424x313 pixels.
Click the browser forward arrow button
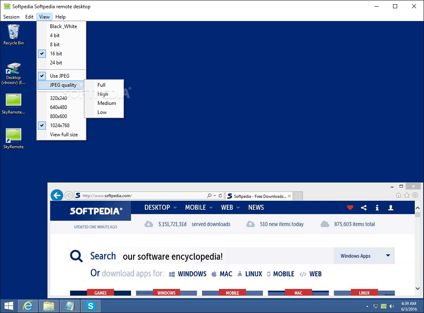(x=69, y=195)
